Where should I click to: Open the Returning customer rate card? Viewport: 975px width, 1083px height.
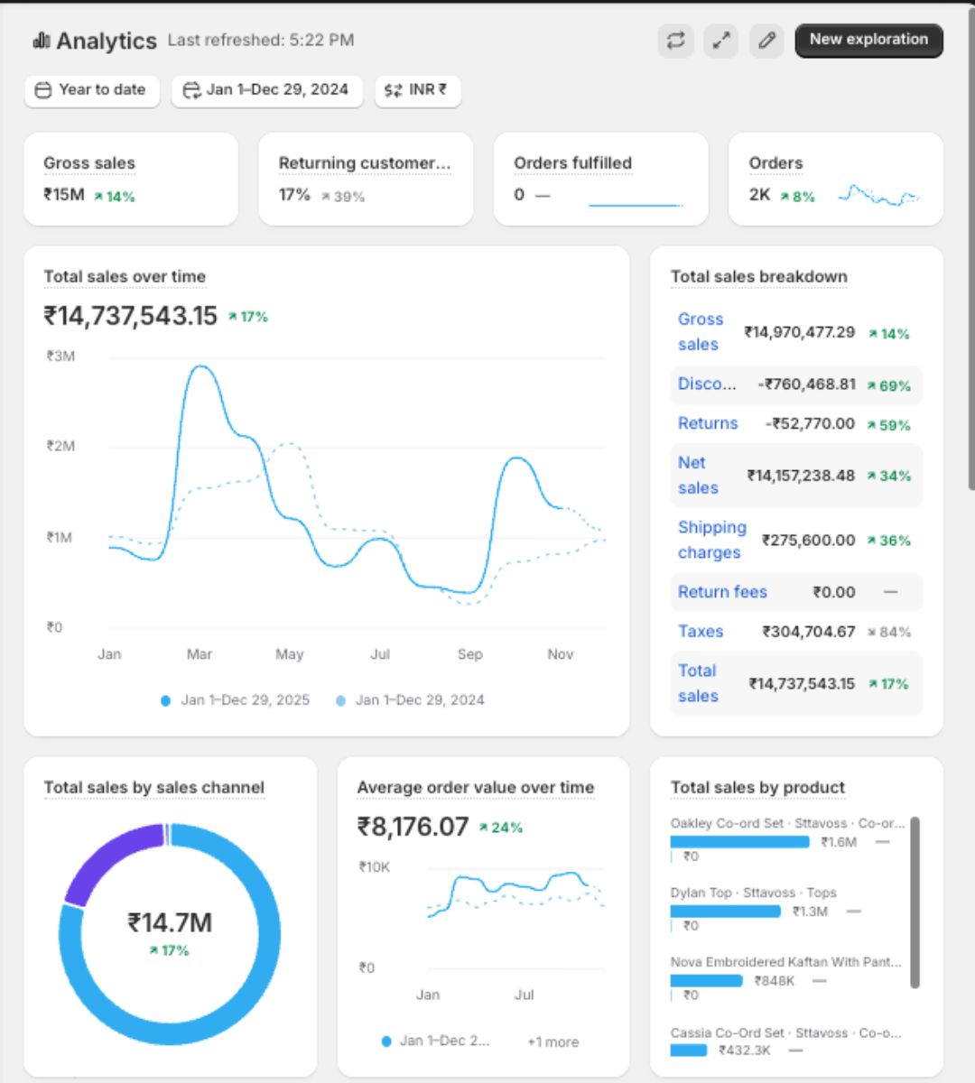(365, 179)
